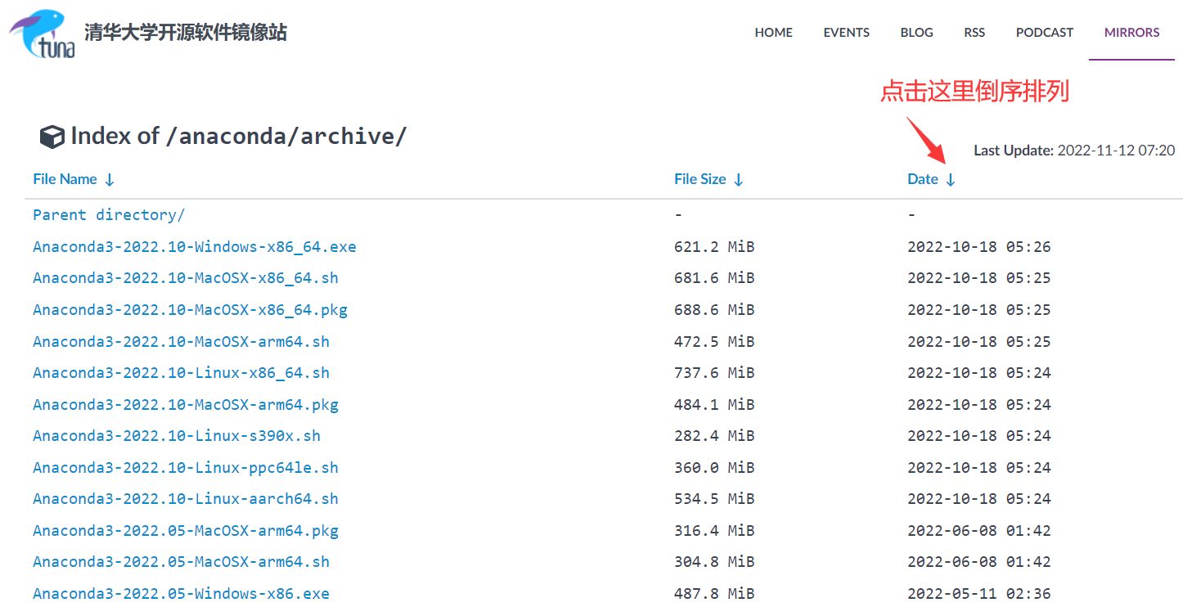Viewport: 1183px width, 616px height.
Task: Click the Index of /anaconda/archive/ heading
Action: [x=238, y=137]
